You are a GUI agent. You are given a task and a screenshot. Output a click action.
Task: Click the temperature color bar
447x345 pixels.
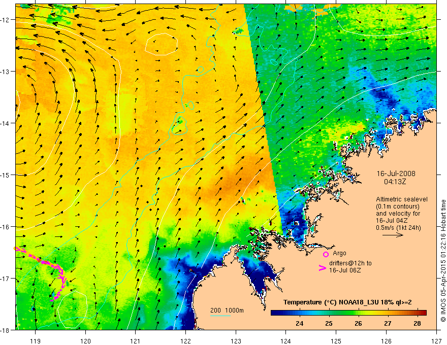348,313
